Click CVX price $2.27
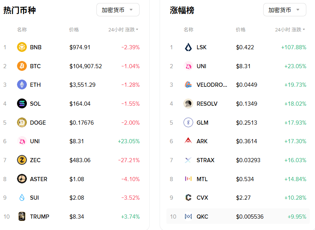The image size is (315, 230). pos(243,197)
